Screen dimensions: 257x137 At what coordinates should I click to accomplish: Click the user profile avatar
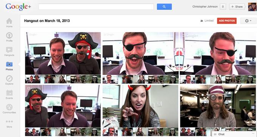[x=252, y=7]
